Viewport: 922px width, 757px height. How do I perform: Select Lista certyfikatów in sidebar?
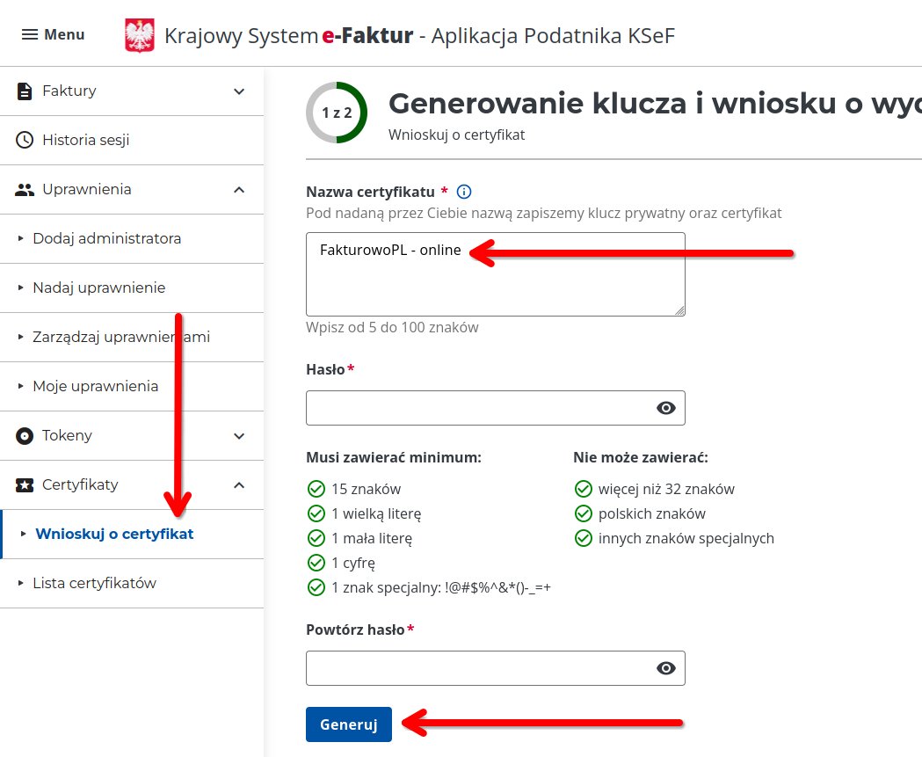[x=94, y=583]
